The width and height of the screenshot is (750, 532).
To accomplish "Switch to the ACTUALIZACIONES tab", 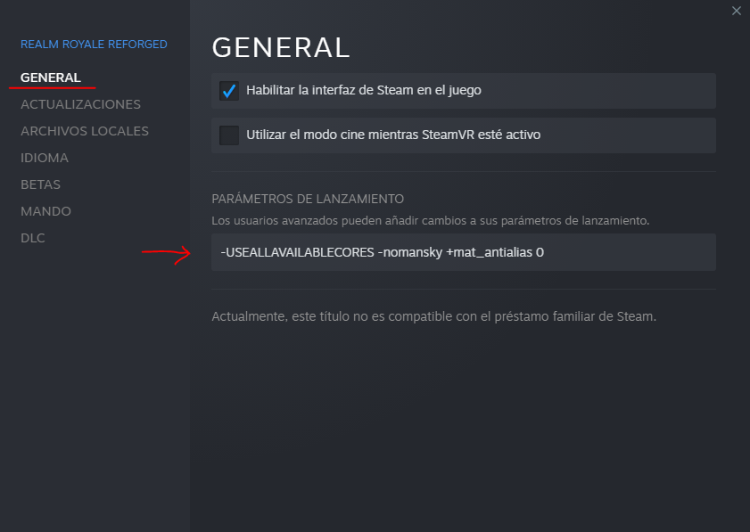I will (x=80, y=104).
